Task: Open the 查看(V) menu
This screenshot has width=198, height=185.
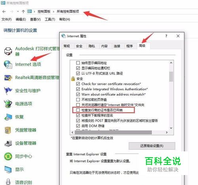Action: [35, 19]
